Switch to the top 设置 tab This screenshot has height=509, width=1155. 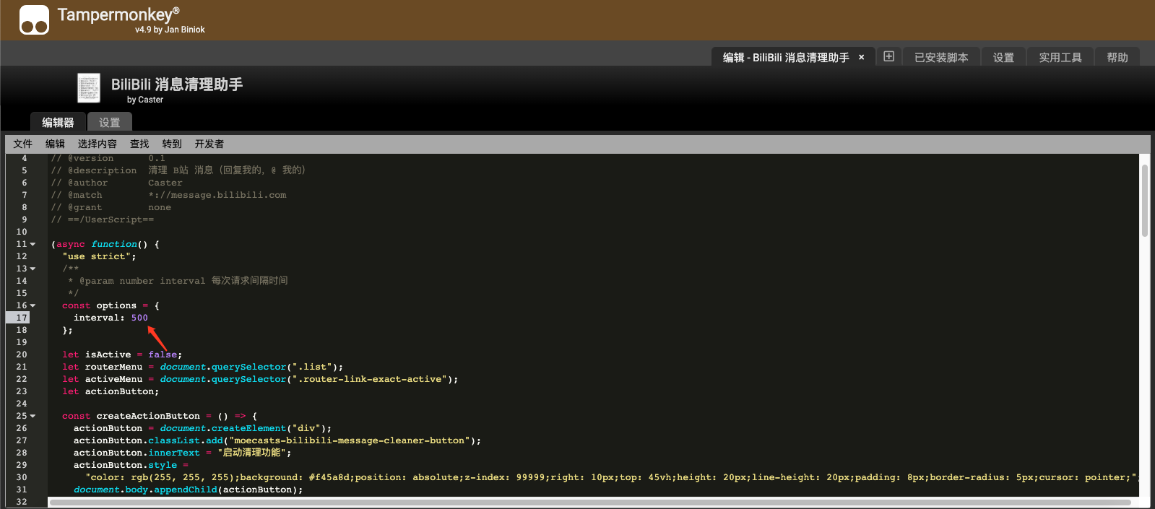tap(1003, 57)
